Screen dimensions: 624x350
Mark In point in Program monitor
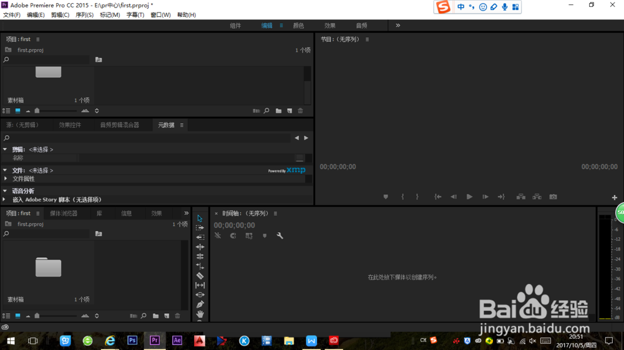[402, 197]
